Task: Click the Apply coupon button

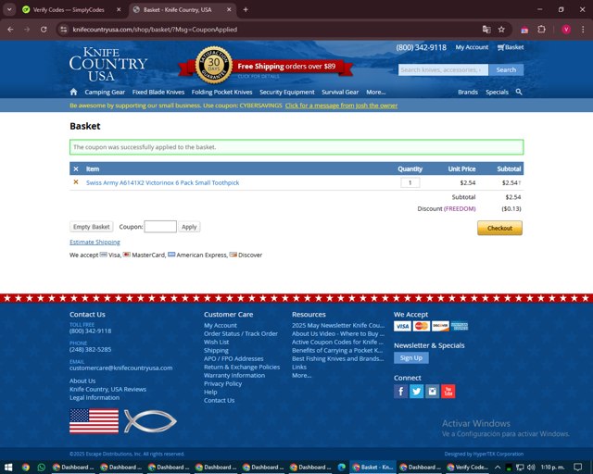Action: pyautogui.click(x=189, y=227)
